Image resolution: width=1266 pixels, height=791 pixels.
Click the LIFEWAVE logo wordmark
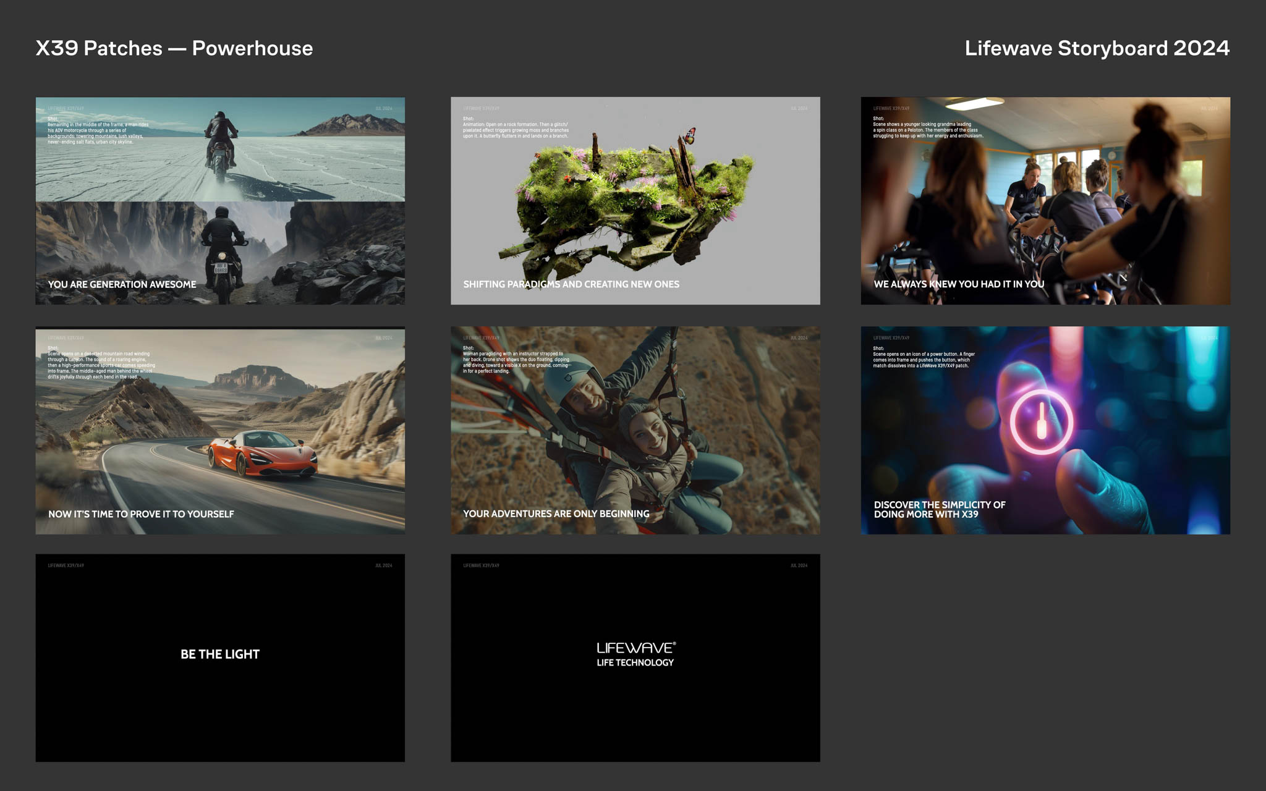pos(635,648)
